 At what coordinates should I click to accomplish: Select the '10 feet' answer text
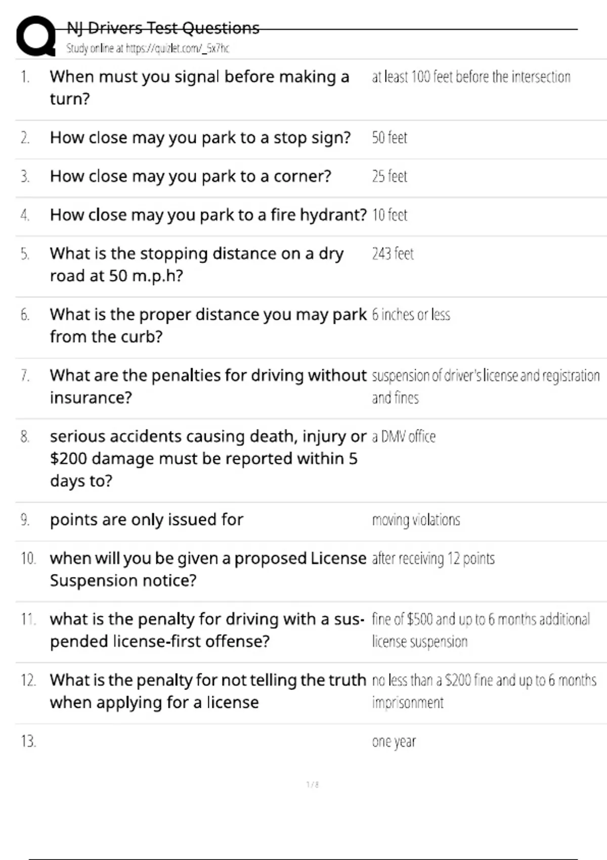click(389, 215)
